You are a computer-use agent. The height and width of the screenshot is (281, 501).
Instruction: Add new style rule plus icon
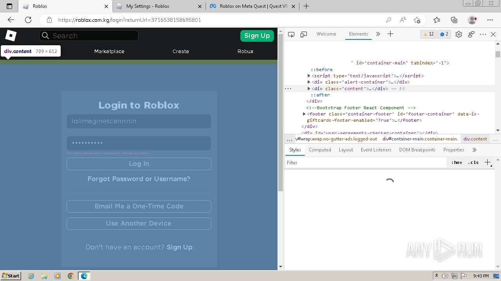(488, 162)
